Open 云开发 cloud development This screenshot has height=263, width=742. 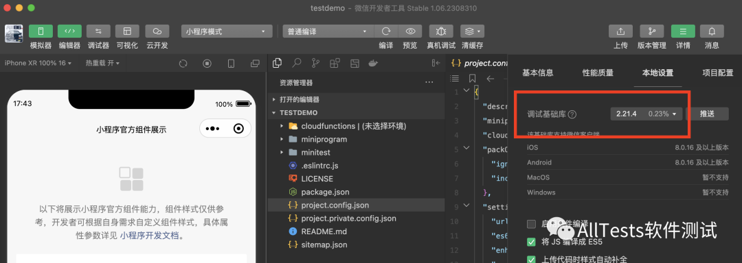click(157, 31)
